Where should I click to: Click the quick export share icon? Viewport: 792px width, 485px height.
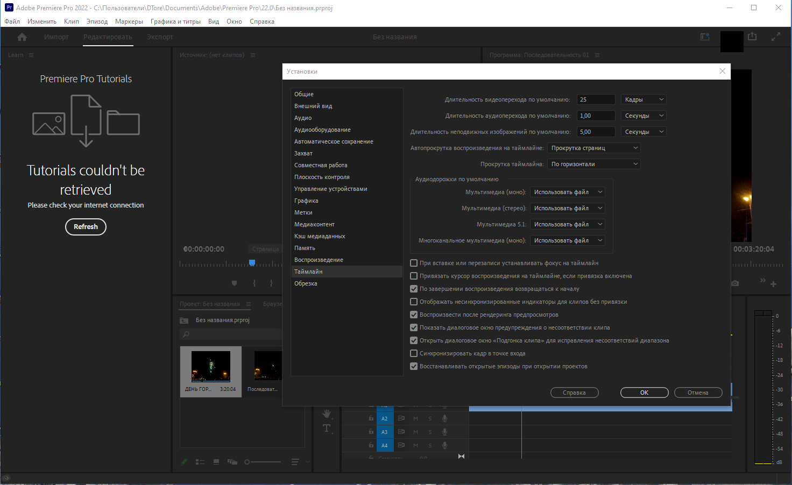tap(752, 37)
